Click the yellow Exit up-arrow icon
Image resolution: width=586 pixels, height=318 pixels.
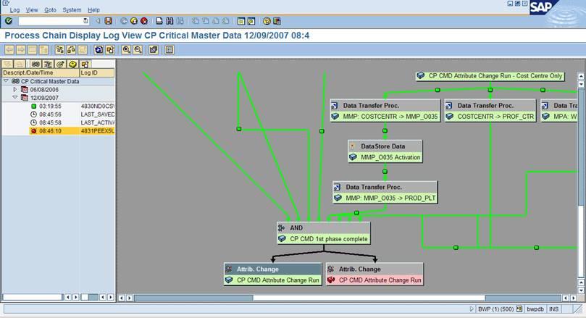pyautogui.click(x=134, y=21)
